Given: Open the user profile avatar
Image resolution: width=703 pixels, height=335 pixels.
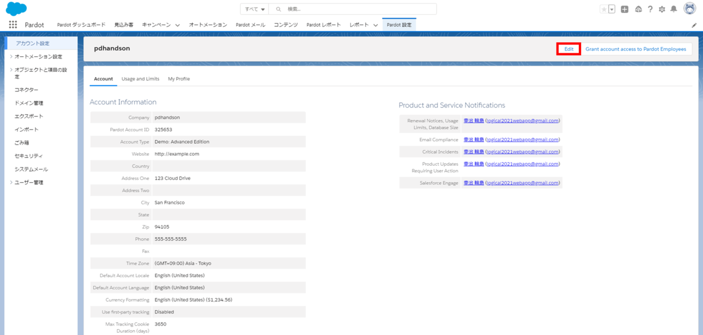Looking at the screenshot, I should pyautogui.click(x=690, y=9).
